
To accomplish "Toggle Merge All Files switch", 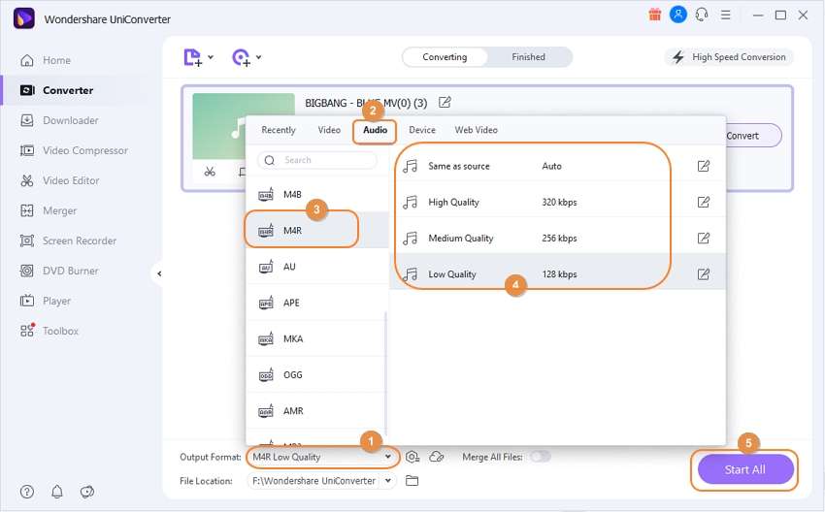I will (x=541, y=457).
